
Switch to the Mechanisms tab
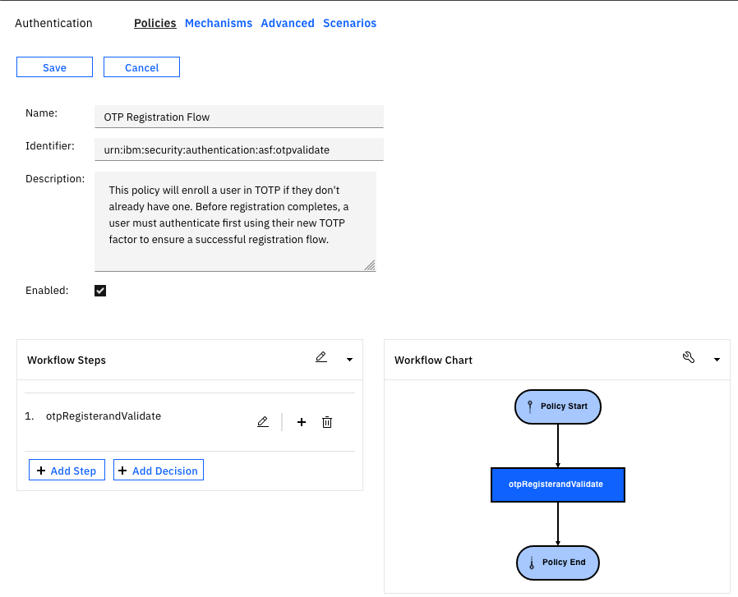click(x=219, y=23)
